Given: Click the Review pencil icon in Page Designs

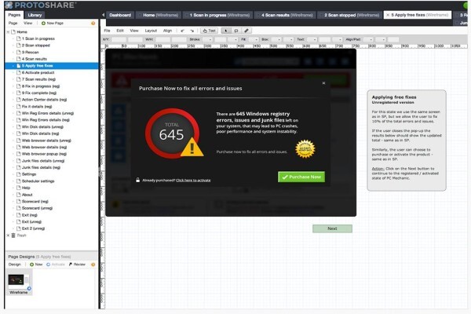Looking at the screenshot, I should (x=71, y=265).
